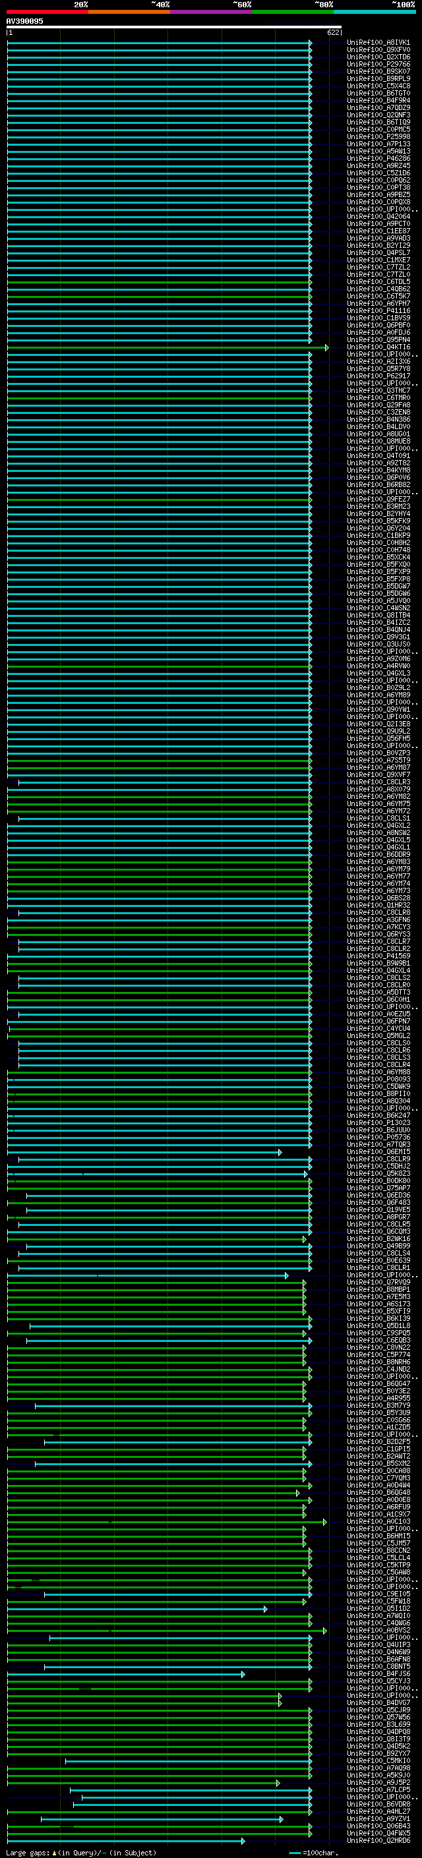Select the UniRef100_C8CLS1 label
Image resolution: width=422 pixels, height=1858 pixels.
pos(378,818)
